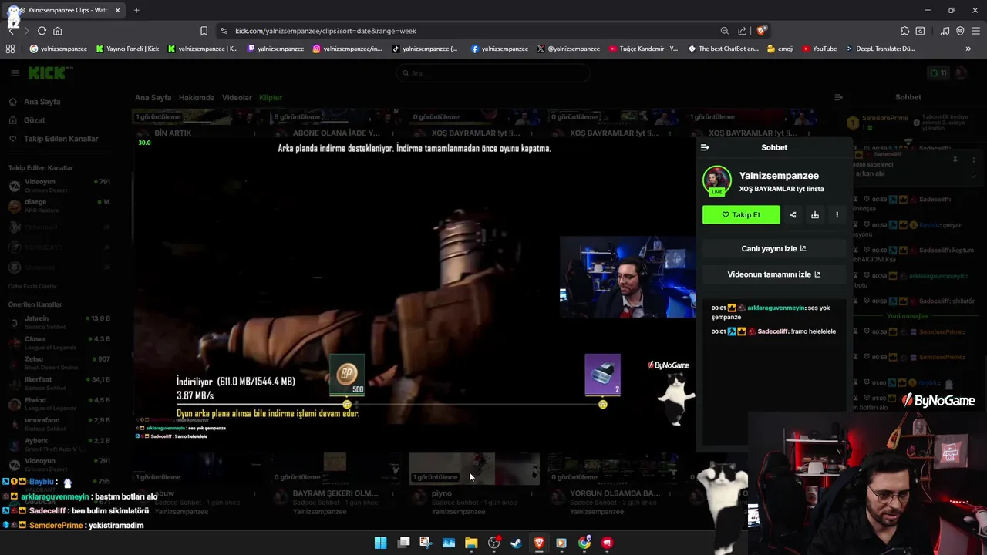This screenshot has width=987, height=555.
Task: Collapse the Sohbet panel with the arrow icon
Action: (705, 147)
